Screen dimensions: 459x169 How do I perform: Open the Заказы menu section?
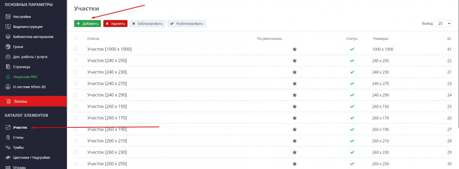(x=34, y=101)
